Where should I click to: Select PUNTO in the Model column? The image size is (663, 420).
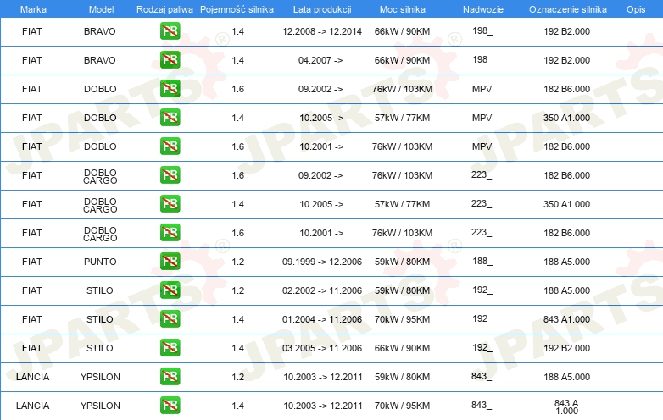(100, 262)
